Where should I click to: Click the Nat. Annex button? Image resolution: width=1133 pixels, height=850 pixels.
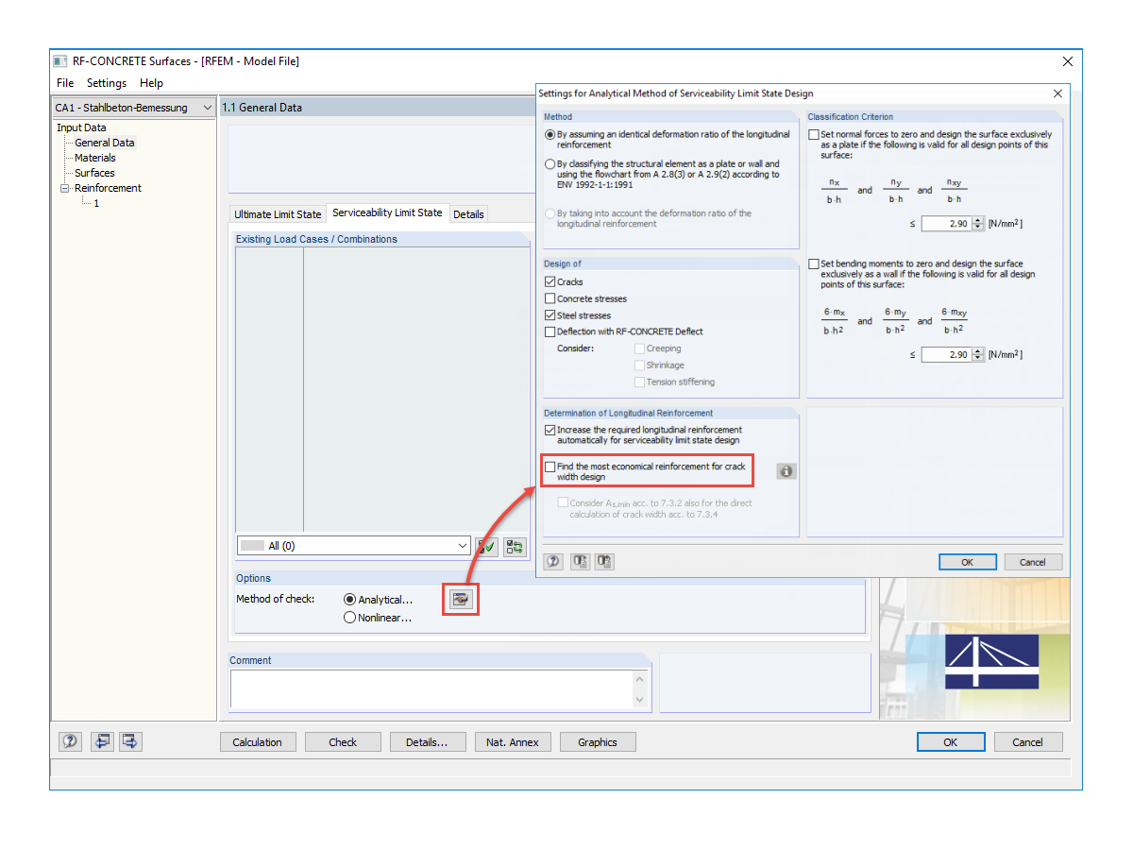pyautogui.click(x=513, y=741)
